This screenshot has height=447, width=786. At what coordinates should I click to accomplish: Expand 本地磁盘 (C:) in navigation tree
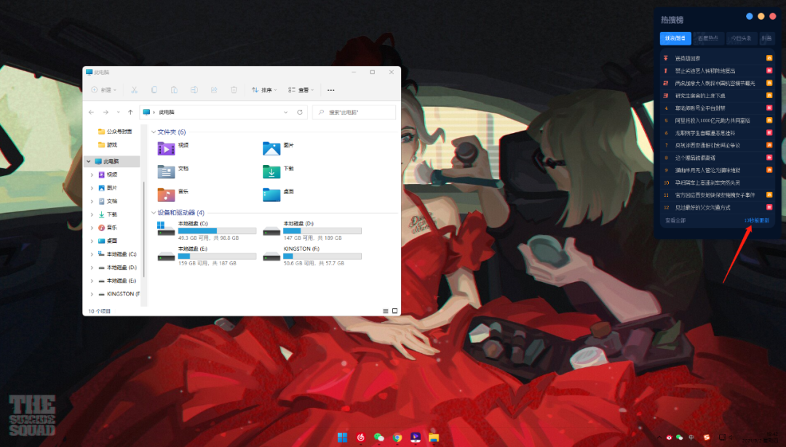(x=92, y=254)
